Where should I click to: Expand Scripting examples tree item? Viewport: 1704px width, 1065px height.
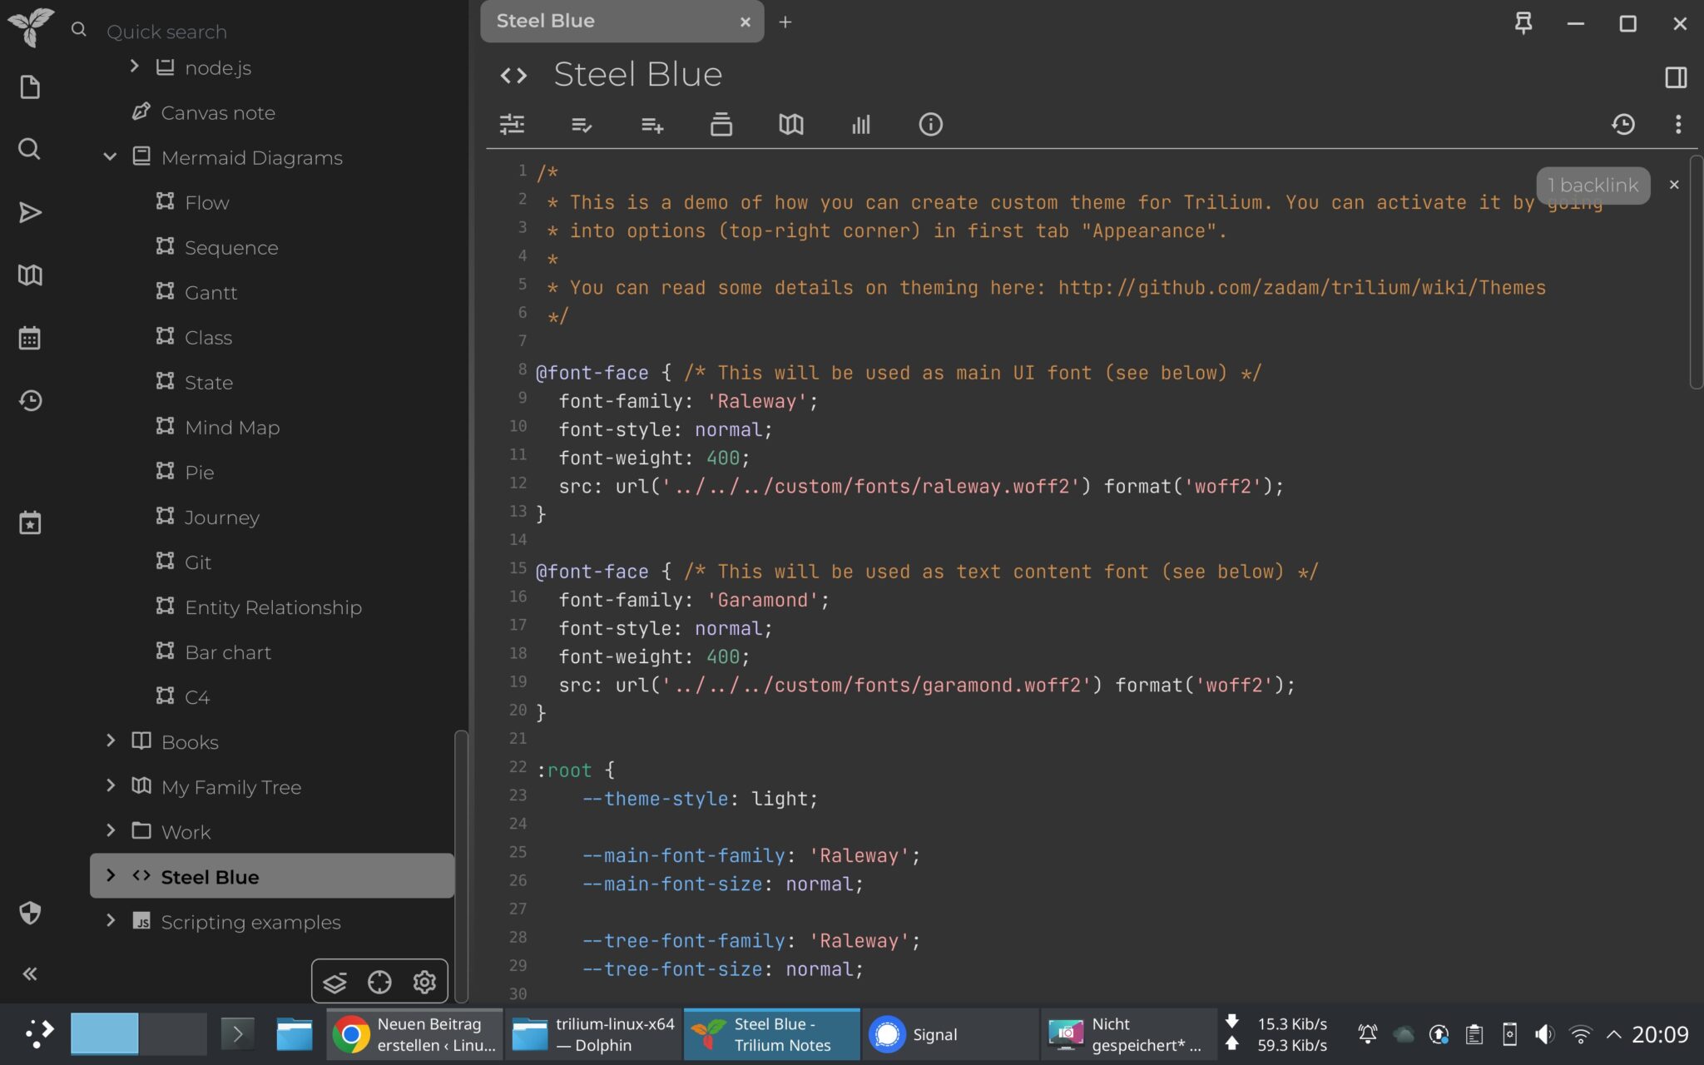pyautogui.click(x=110, y=919)
